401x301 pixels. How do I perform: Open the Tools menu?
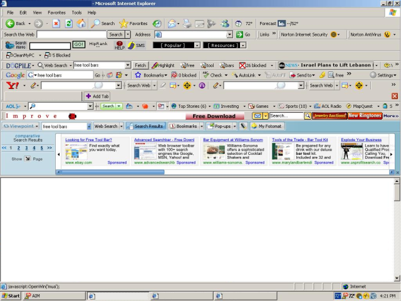click(x=76, y=13)
